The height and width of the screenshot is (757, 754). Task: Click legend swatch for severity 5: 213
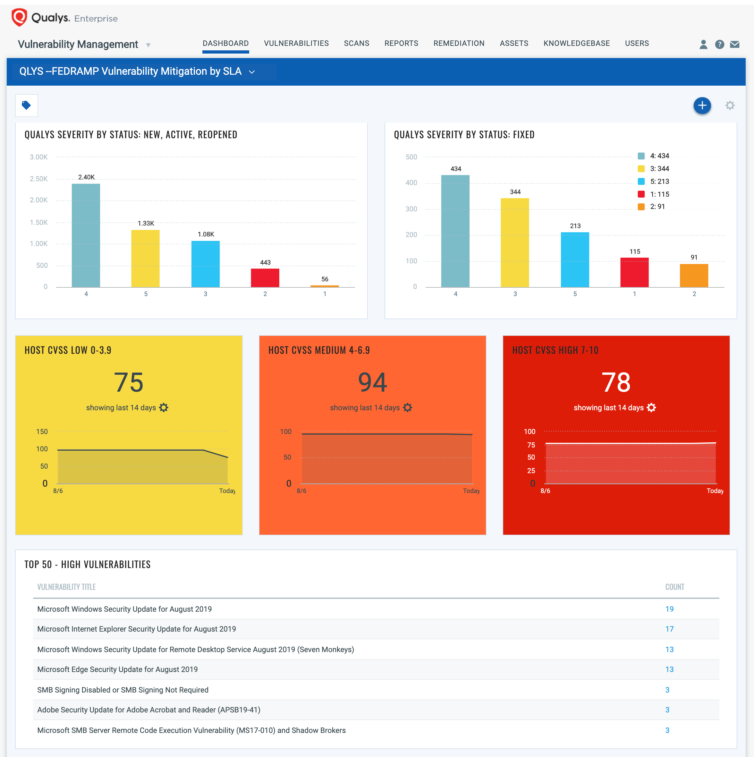tap(641, 182)
